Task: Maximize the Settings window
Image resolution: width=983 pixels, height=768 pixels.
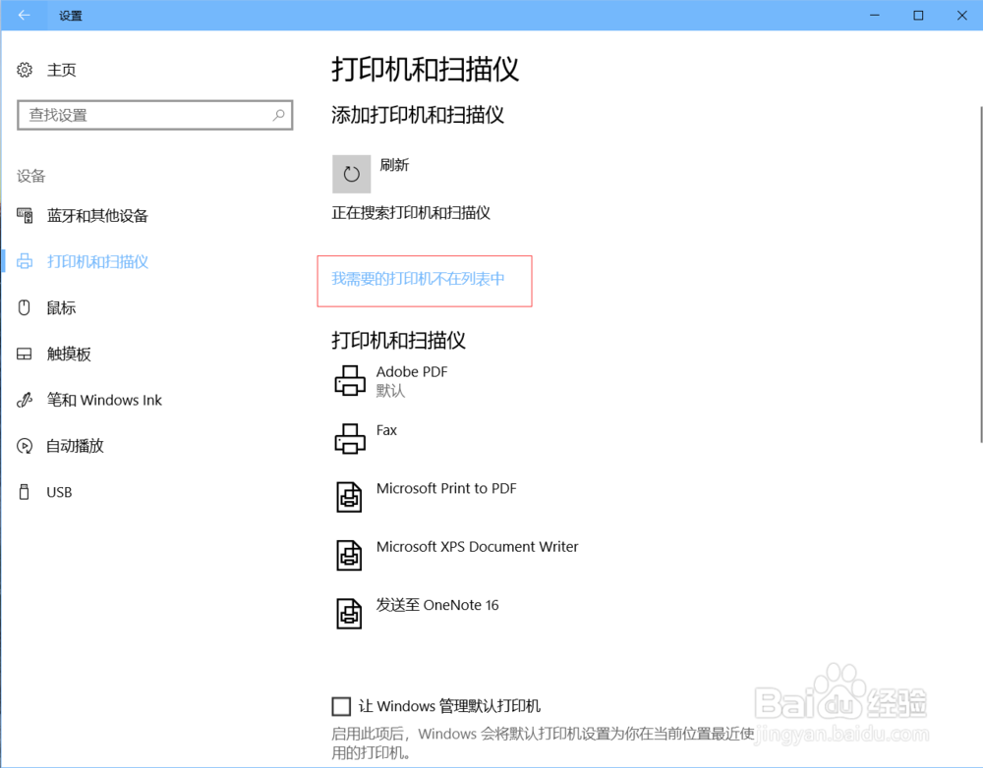Action: [918, 15]
